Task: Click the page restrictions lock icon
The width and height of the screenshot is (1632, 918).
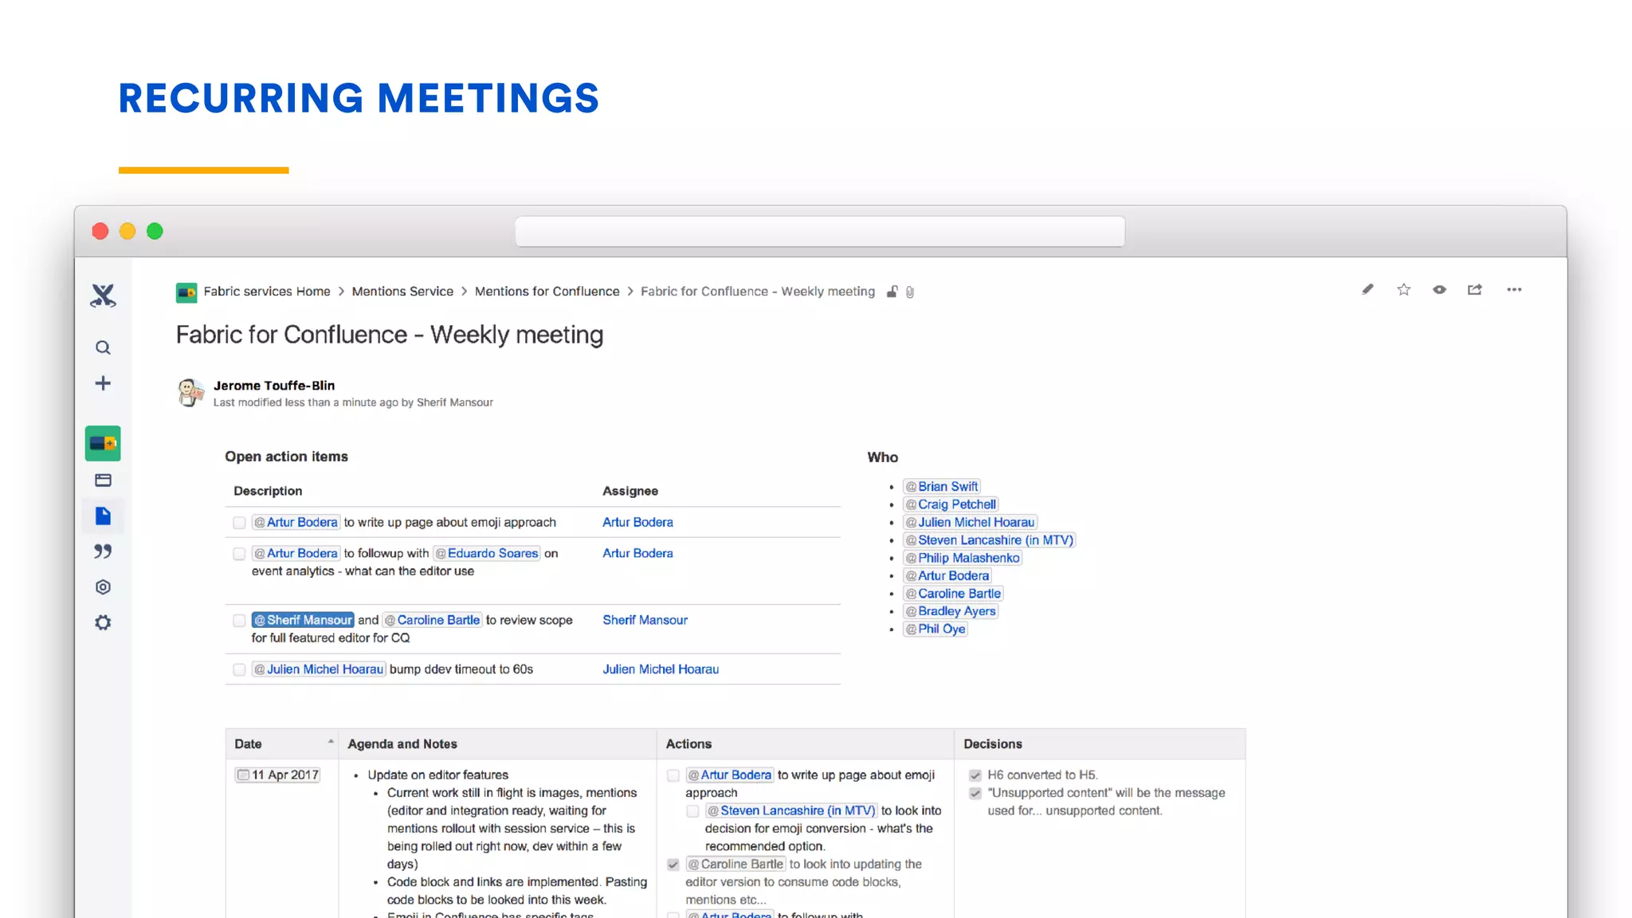Action: click(x=892, y=292)
